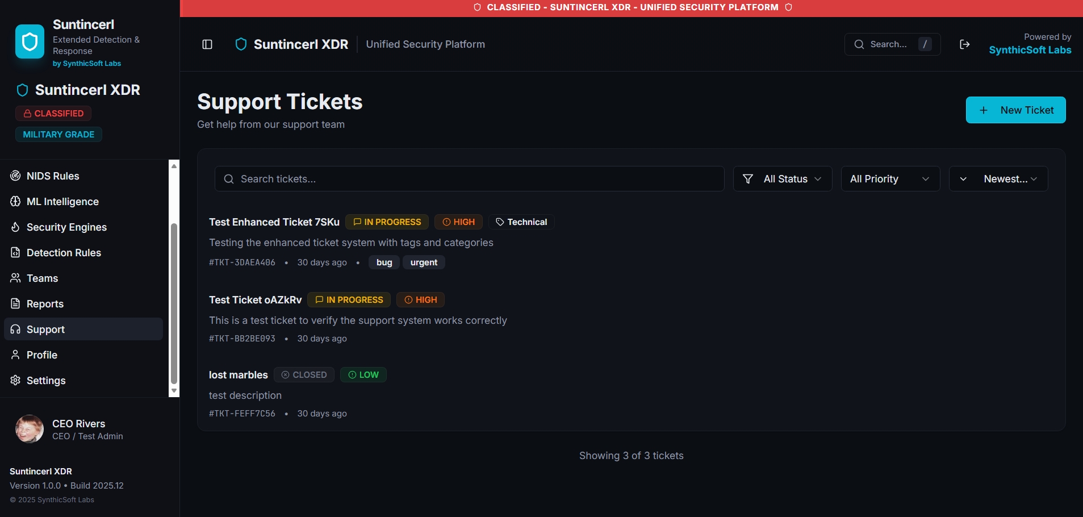
Task: Follow the SynthicSoft Labs link
Action: [x=1030, y=50]
